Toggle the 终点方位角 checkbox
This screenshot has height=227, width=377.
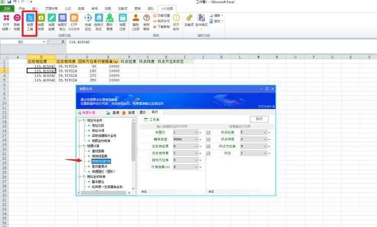click(209, 146)
